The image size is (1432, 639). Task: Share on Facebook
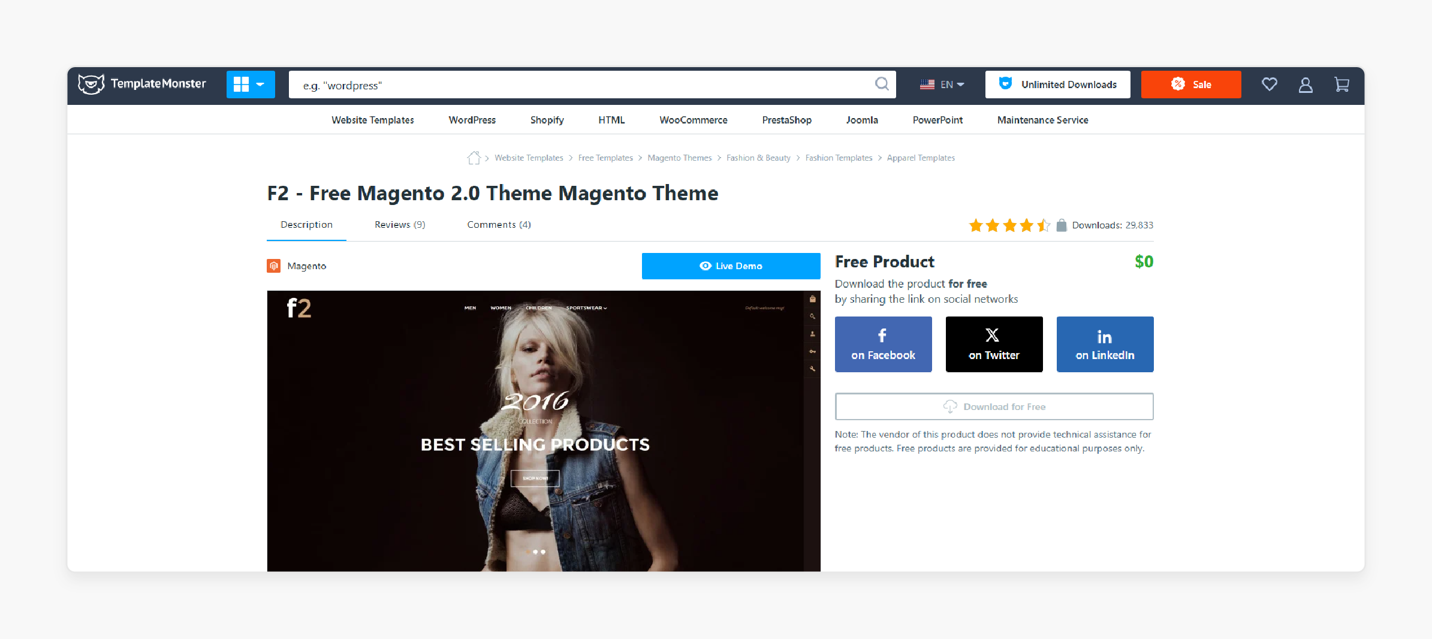[x=884, y=344]
